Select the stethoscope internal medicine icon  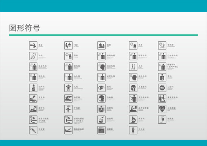coord(33,56)
